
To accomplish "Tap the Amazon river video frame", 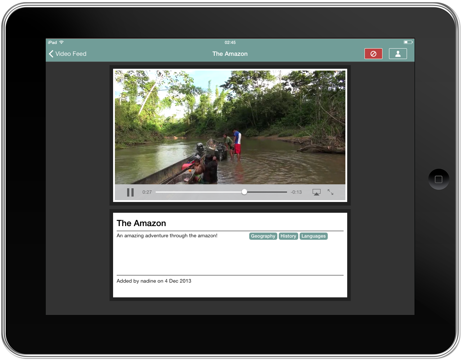I will coord(230,126).
